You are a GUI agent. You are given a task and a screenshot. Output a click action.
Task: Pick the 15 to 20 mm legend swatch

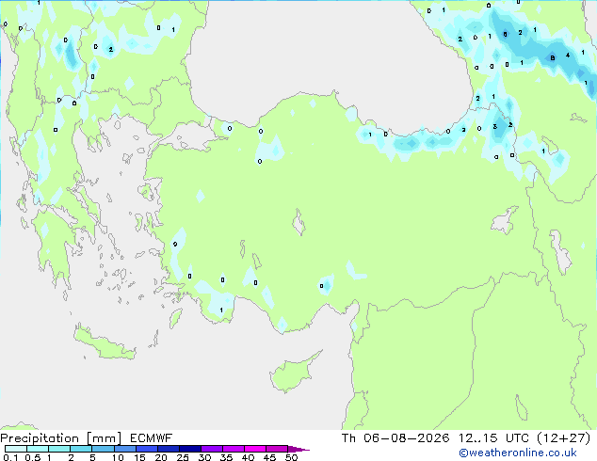point(146,449)
